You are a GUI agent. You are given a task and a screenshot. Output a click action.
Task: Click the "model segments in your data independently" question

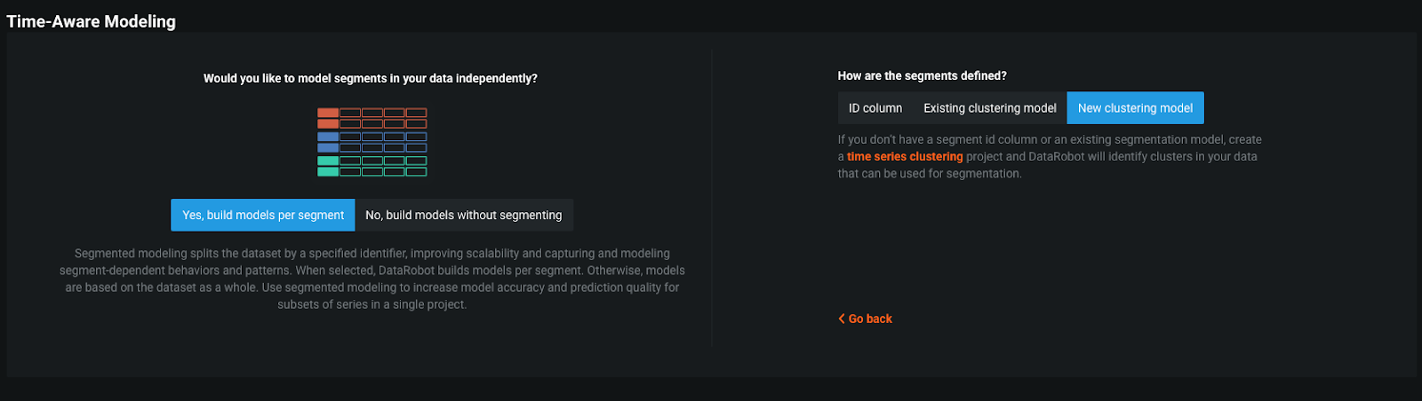point(371,78)
